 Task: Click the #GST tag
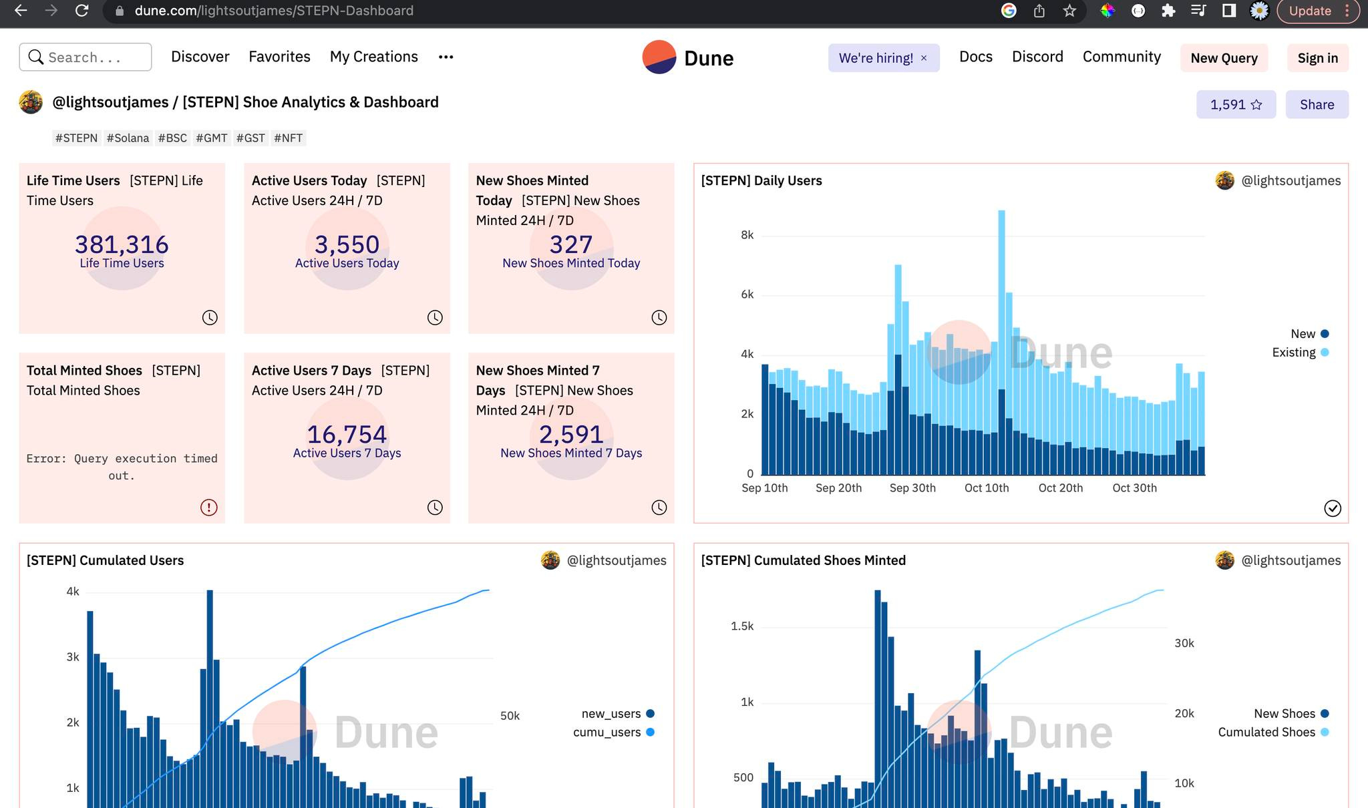click(x=250, y=138)
